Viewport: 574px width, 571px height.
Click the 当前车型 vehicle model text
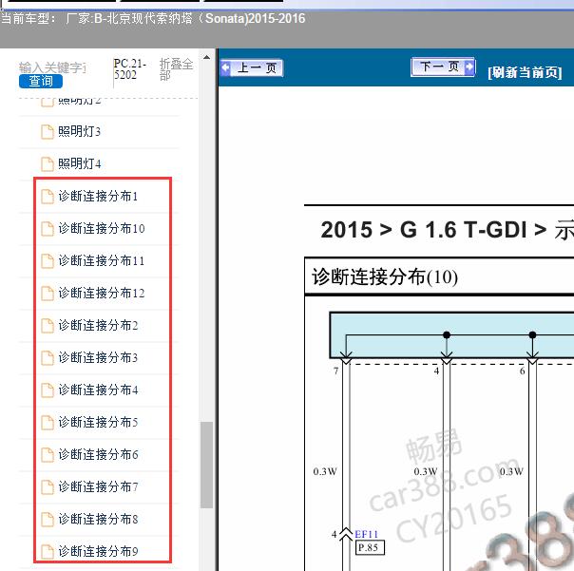(153, 18)
